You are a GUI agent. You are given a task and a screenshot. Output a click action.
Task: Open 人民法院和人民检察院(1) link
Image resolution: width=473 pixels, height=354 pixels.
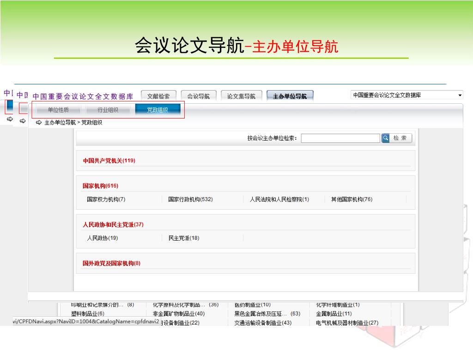(x=279, y=199)
